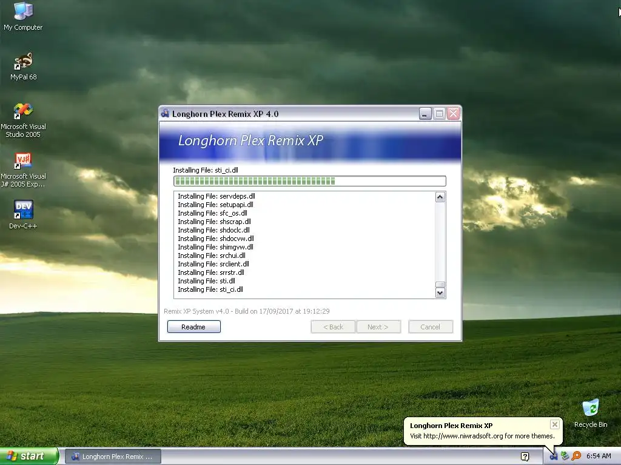Open the Readme button
The height and width of the screenshot is (465, 621).
[x=193, y=326]
